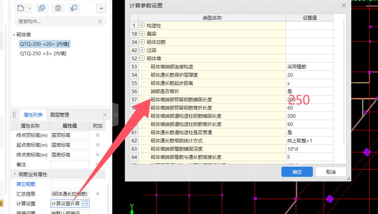Collapse the left panel side arrow
378x214 pixels.
click(x=115, y=115)
